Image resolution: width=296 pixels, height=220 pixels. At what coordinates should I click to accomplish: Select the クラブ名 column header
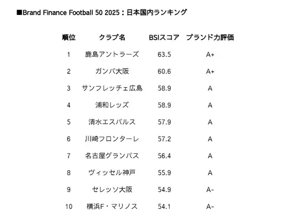click(x=112, y=37)
